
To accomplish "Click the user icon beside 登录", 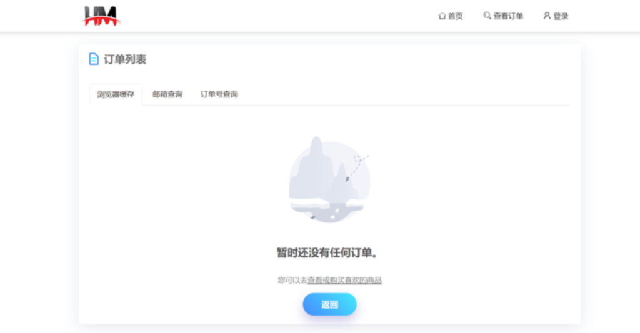I will tap(547, 16).
